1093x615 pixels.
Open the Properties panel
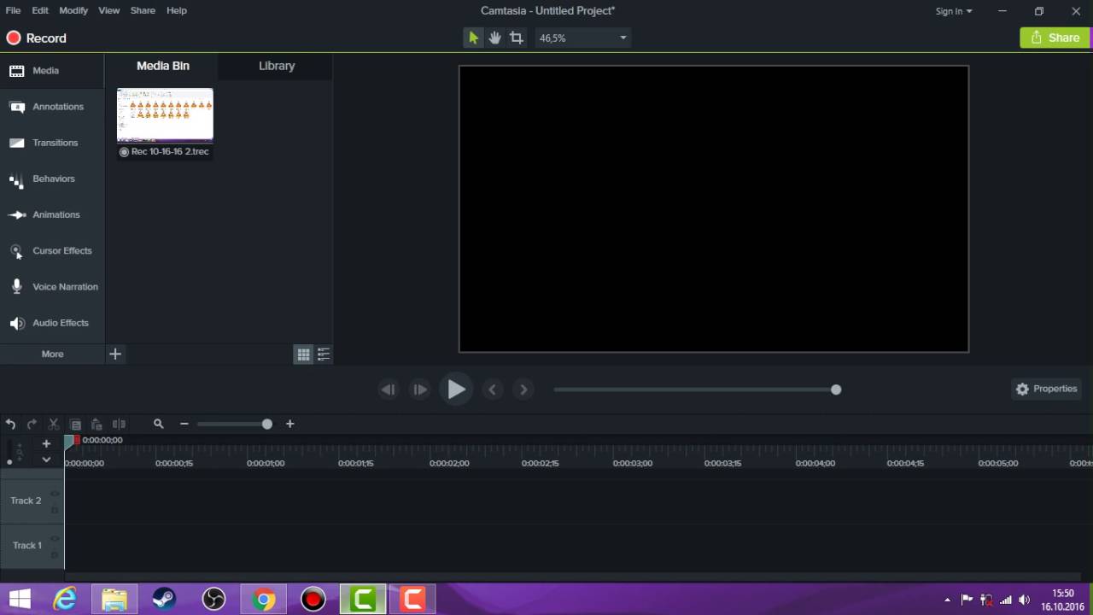[x=1046, y=389]
